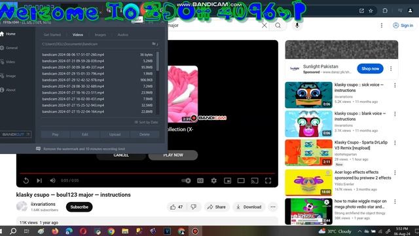Click the Edit button in Bandicam
The width and height of the screenshot is (419, 236).
point(85,134)
